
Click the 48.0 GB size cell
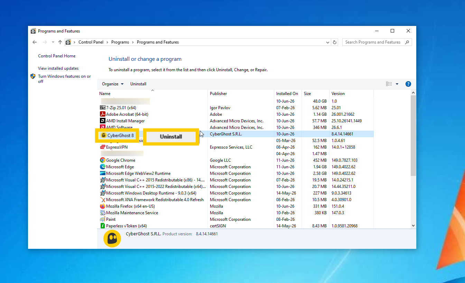point(320,101)
